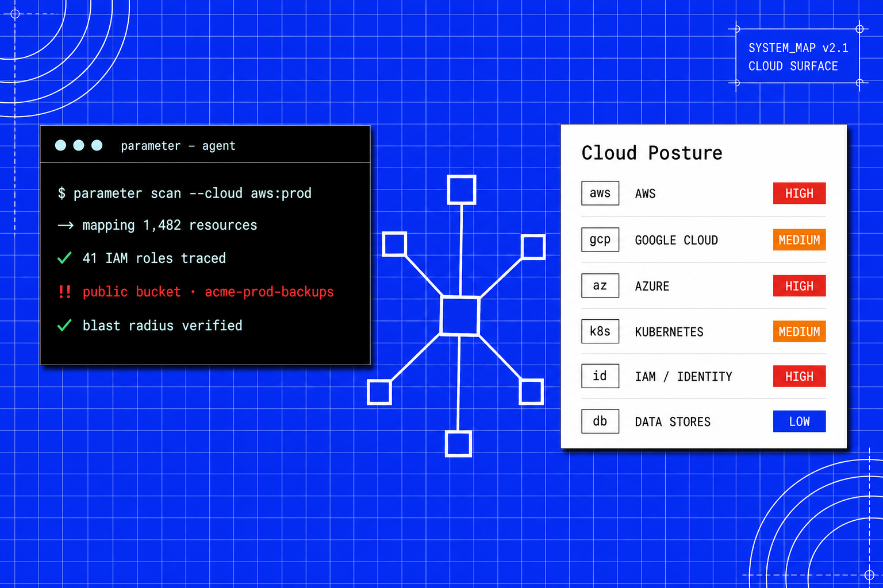Click the MEDIUM badge for Kubernetes
This screenshot has width=883, height=588.
click(x=799, y=331)
